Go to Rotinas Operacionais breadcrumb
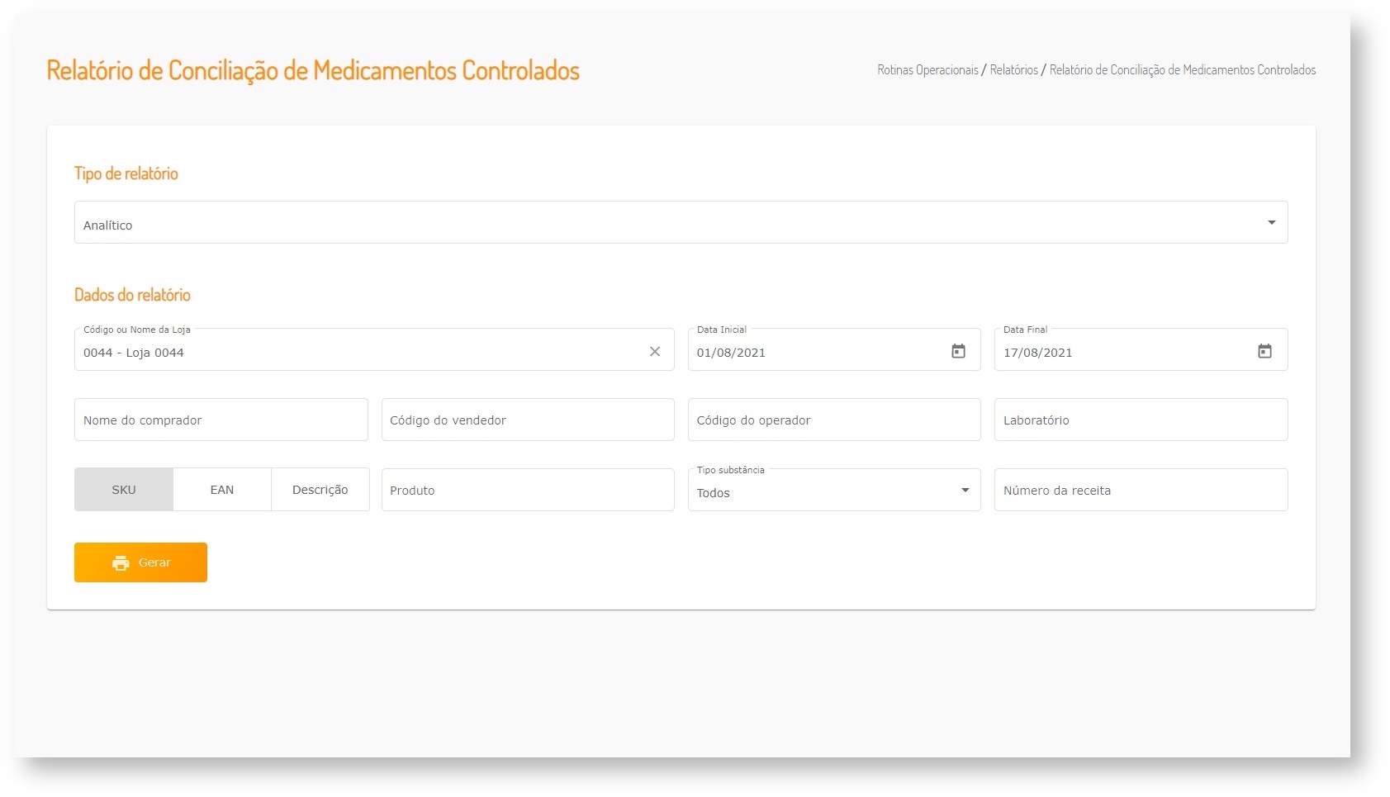 [927, 70]
